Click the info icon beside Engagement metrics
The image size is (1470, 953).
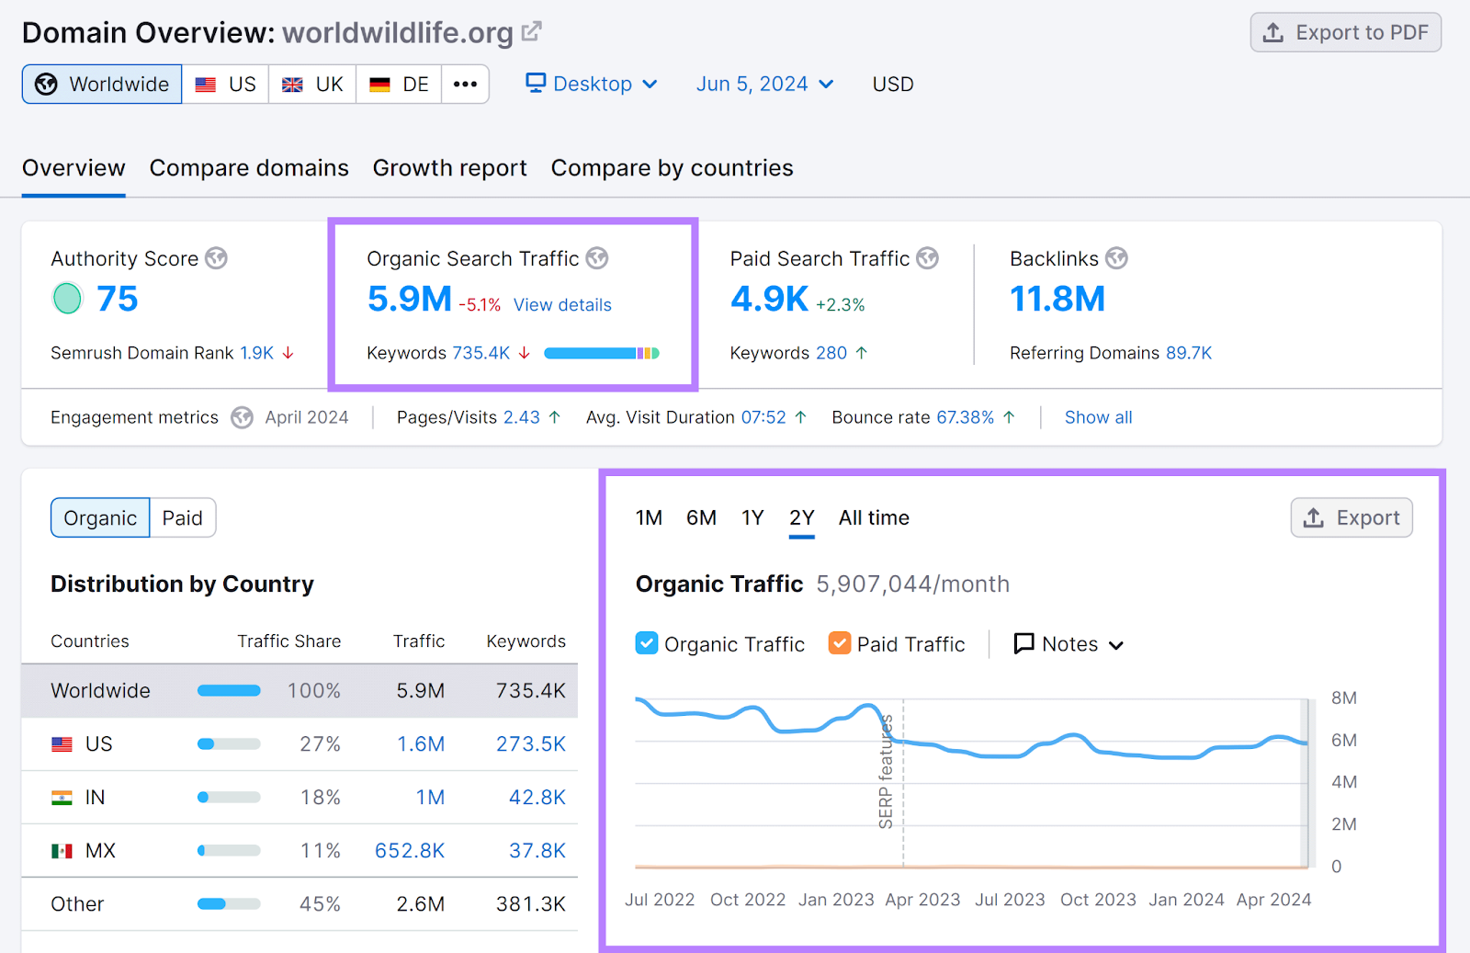pyautogui.click(x=242, y=417)
